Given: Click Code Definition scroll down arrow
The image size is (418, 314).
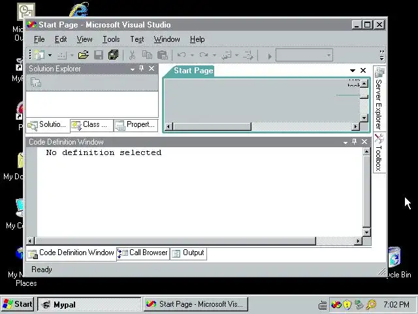Looking at the screenshot, I should [x=366, y=232].
